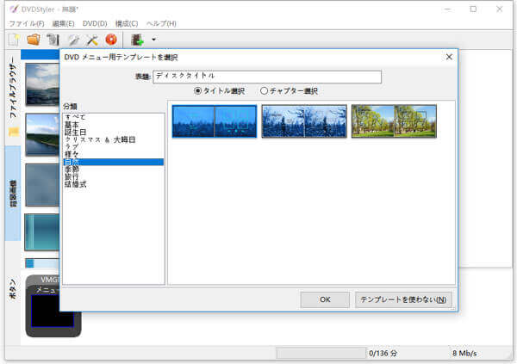The width and height of the screenshot is (517, 364).
Task: Select the cloudy sea background thumbnail
Action: click(x=42, y=84)
